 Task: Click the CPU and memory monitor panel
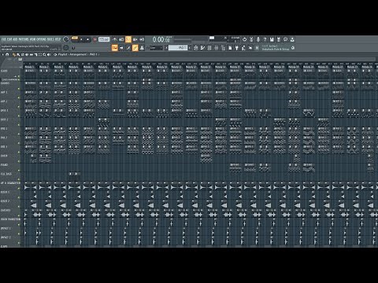(224, 39)
